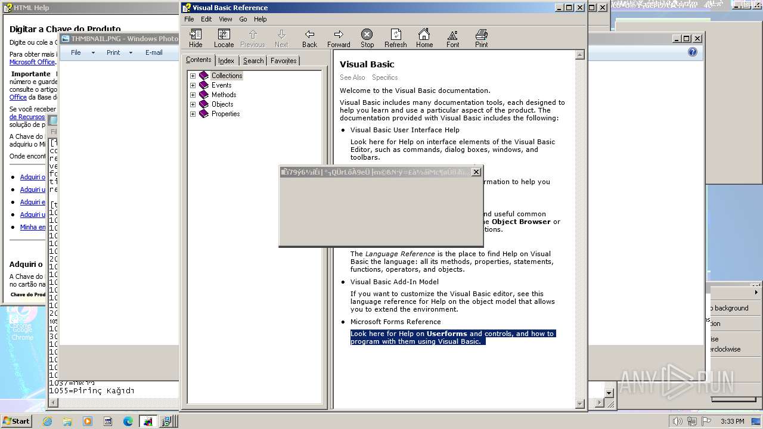The height and width of the screenshot is (429, 763).
Task: Expand the Objects tree node
Action: 193,104
